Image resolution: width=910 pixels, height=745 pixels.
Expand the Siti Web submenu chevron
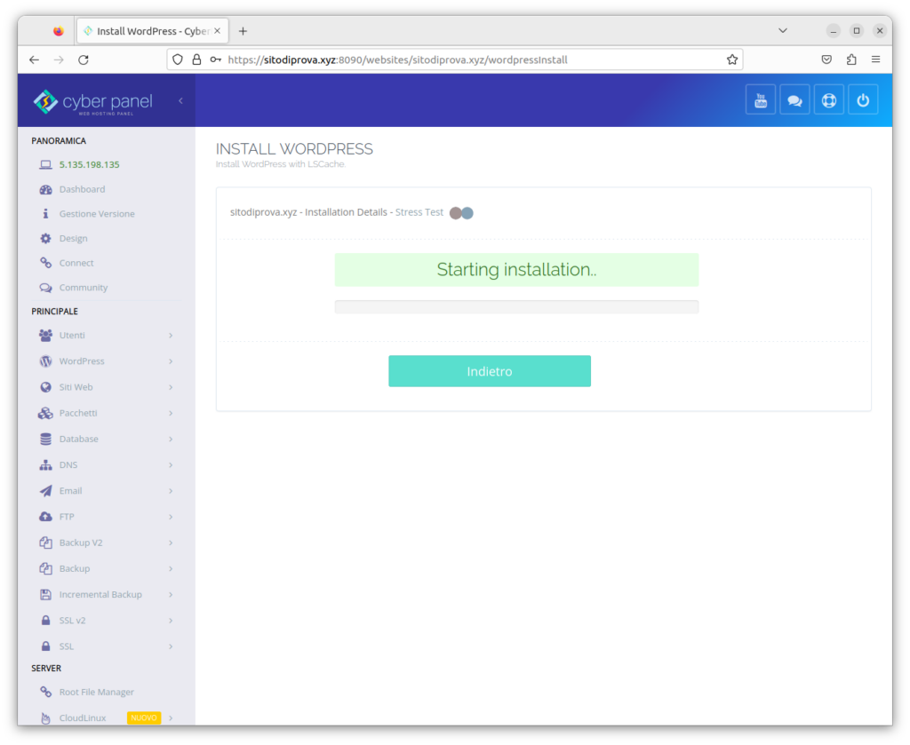click(171, 387)
